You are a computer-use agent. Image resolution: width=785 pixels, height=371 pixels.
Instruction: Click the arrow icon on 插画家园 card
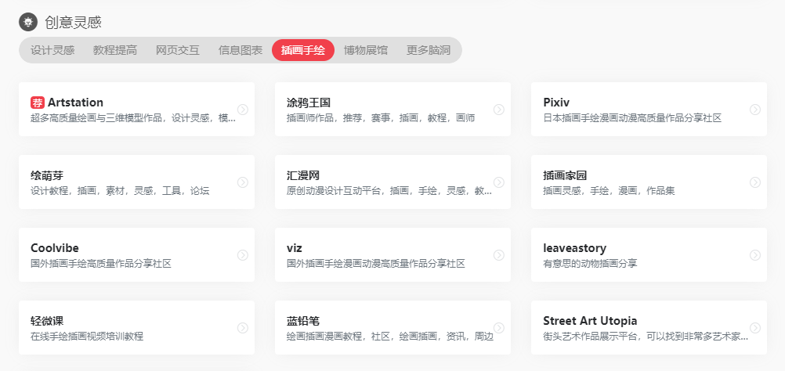click(755, 182)
